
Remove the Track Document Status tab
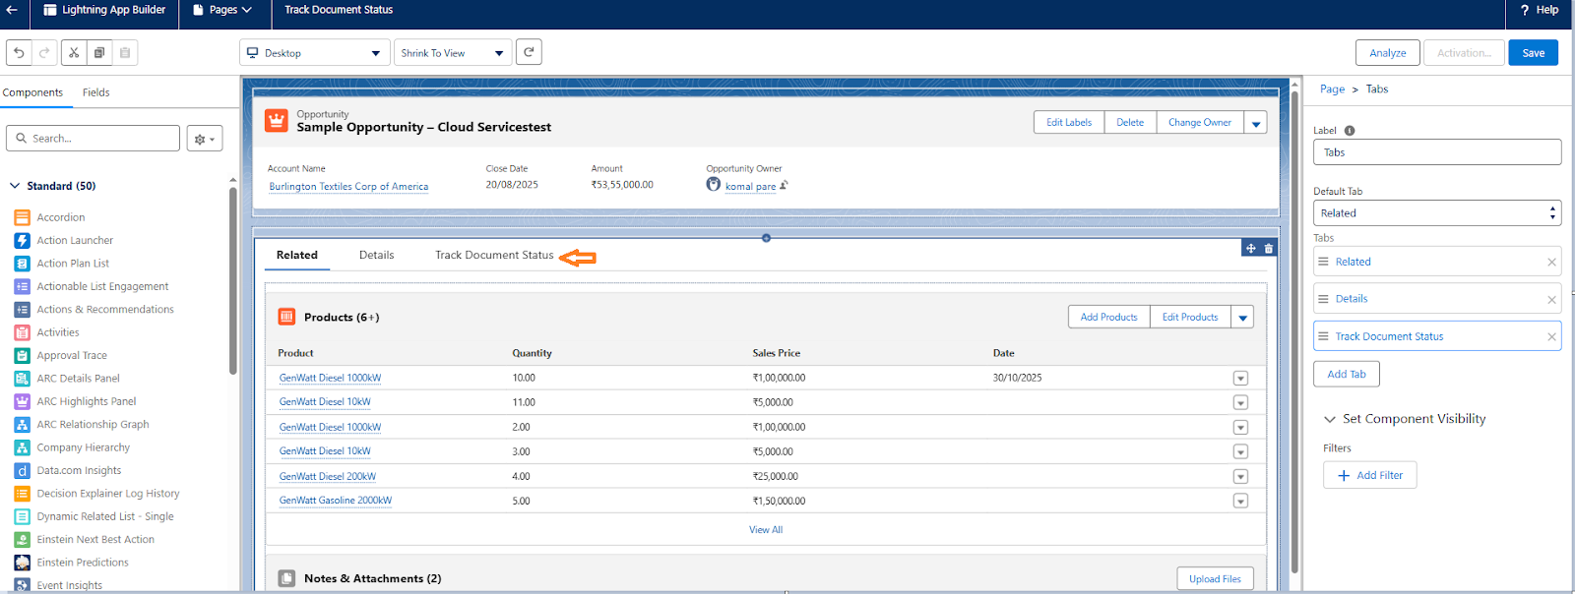[1551, 337]
